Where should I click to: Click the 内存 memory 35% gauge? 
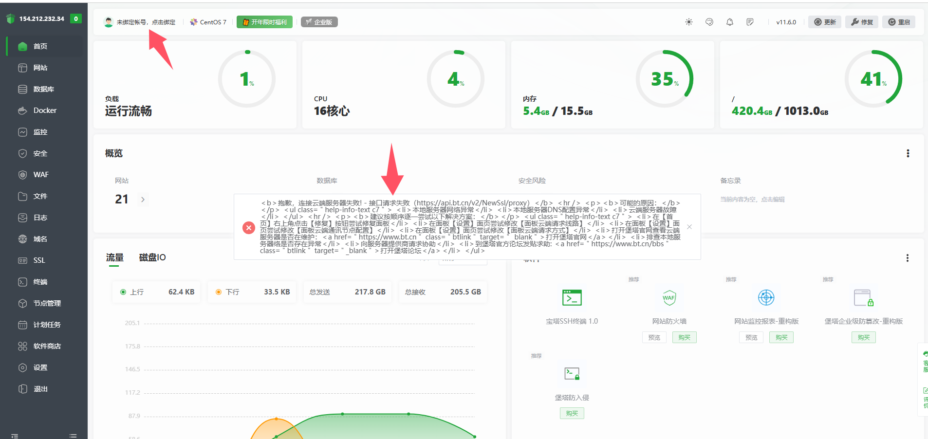point(665,79)
